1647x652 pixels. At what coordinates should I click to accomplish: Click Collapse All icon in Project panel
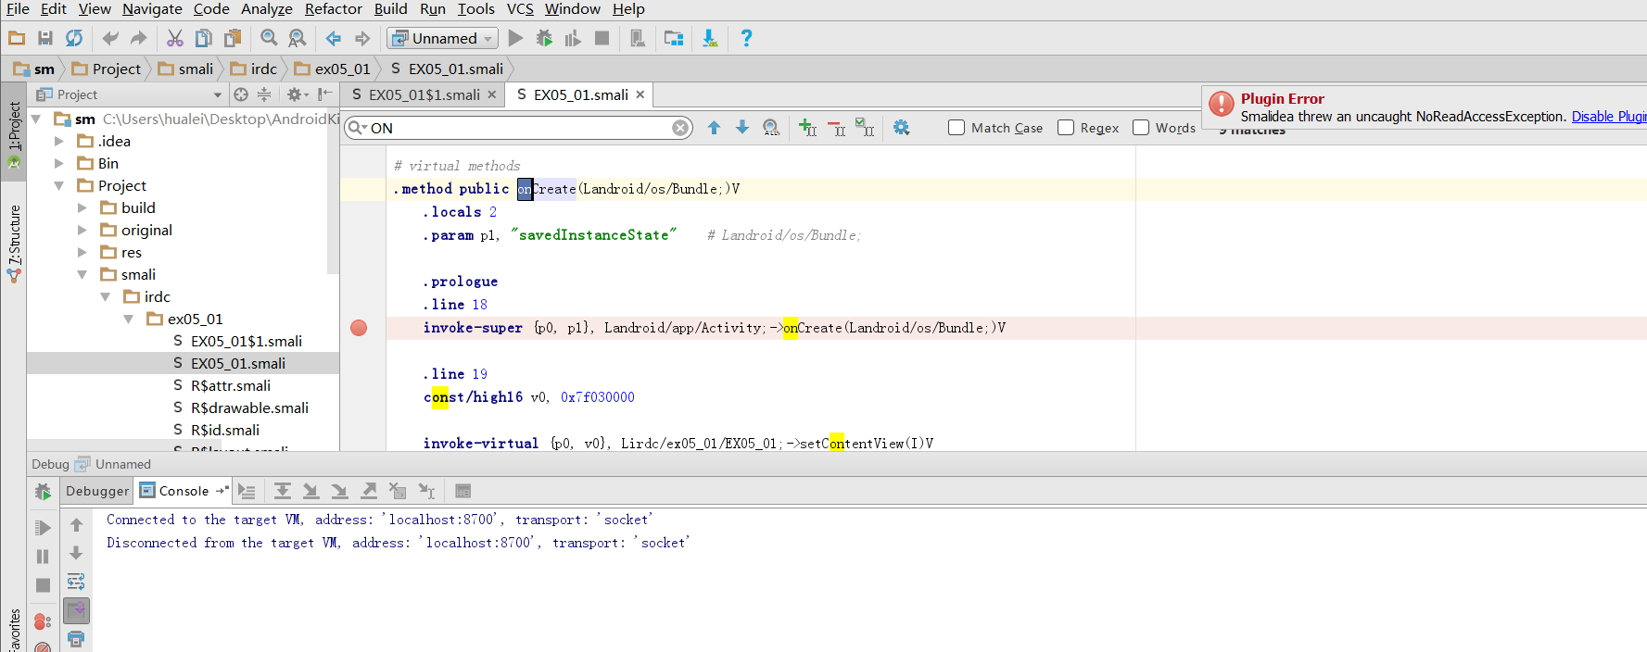tap(264, 94)
